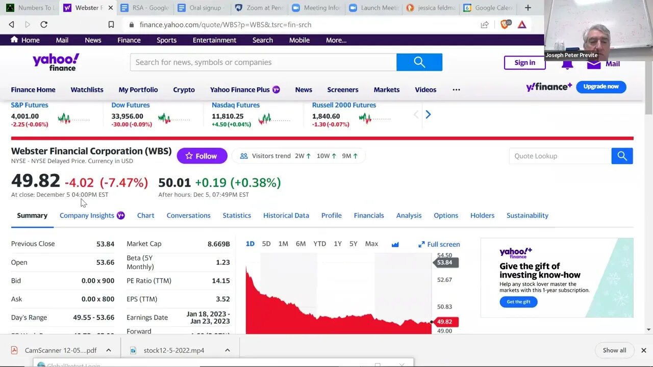The image size is (653, 367).
Task: Open the Russell 2000 Futures link
Action: click(x=344, y=105)
